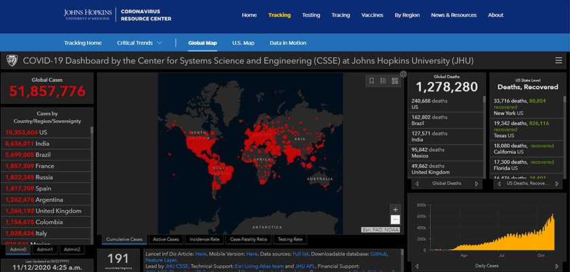The image size is (570, 272).
Task: Switch to Global Map view
Action: pos(202,43)
